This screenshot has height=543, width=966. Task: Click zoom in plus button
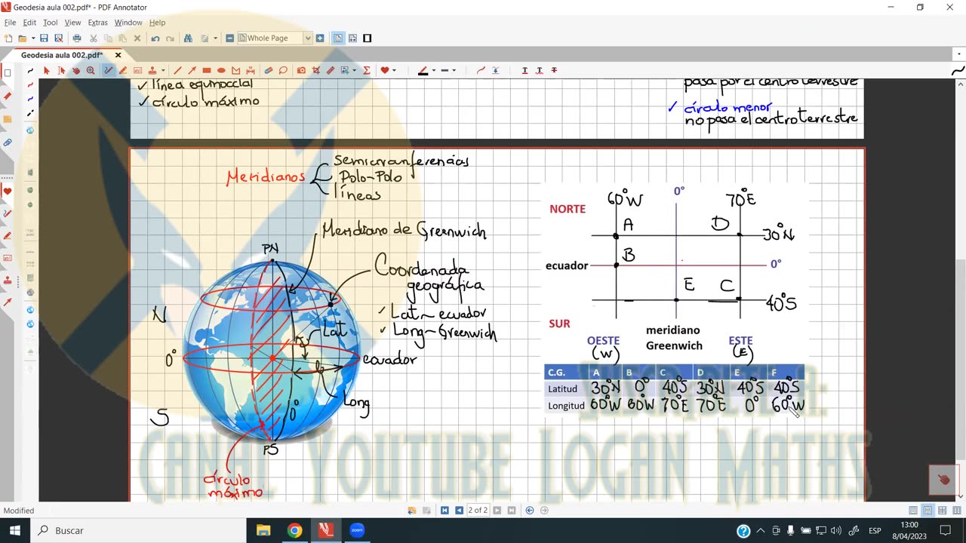click(320, 38)
